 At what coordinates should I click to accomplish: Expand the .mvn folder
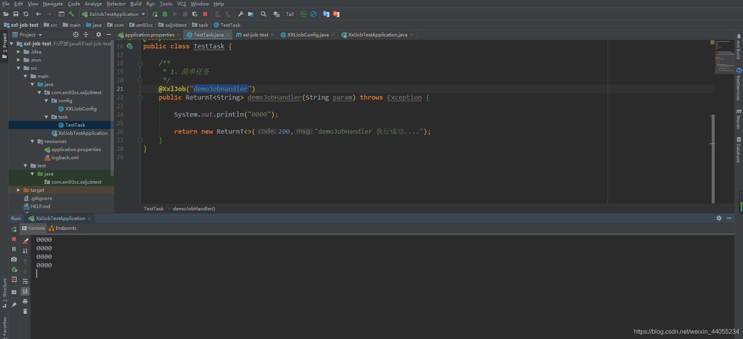coord(18,60)
